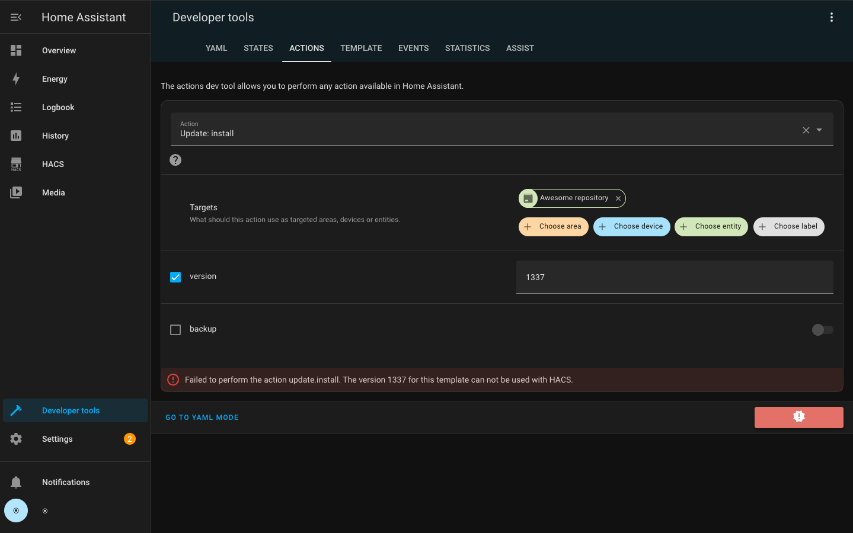This screenshot has height=533, width=853.
Task: Remove the Awesome repository target chip
Action: 618,198
